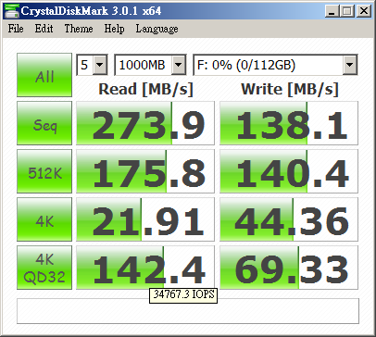Select the 4K QD32 write result 69.33
Screen dimensions: 376x337
[289, 268]
